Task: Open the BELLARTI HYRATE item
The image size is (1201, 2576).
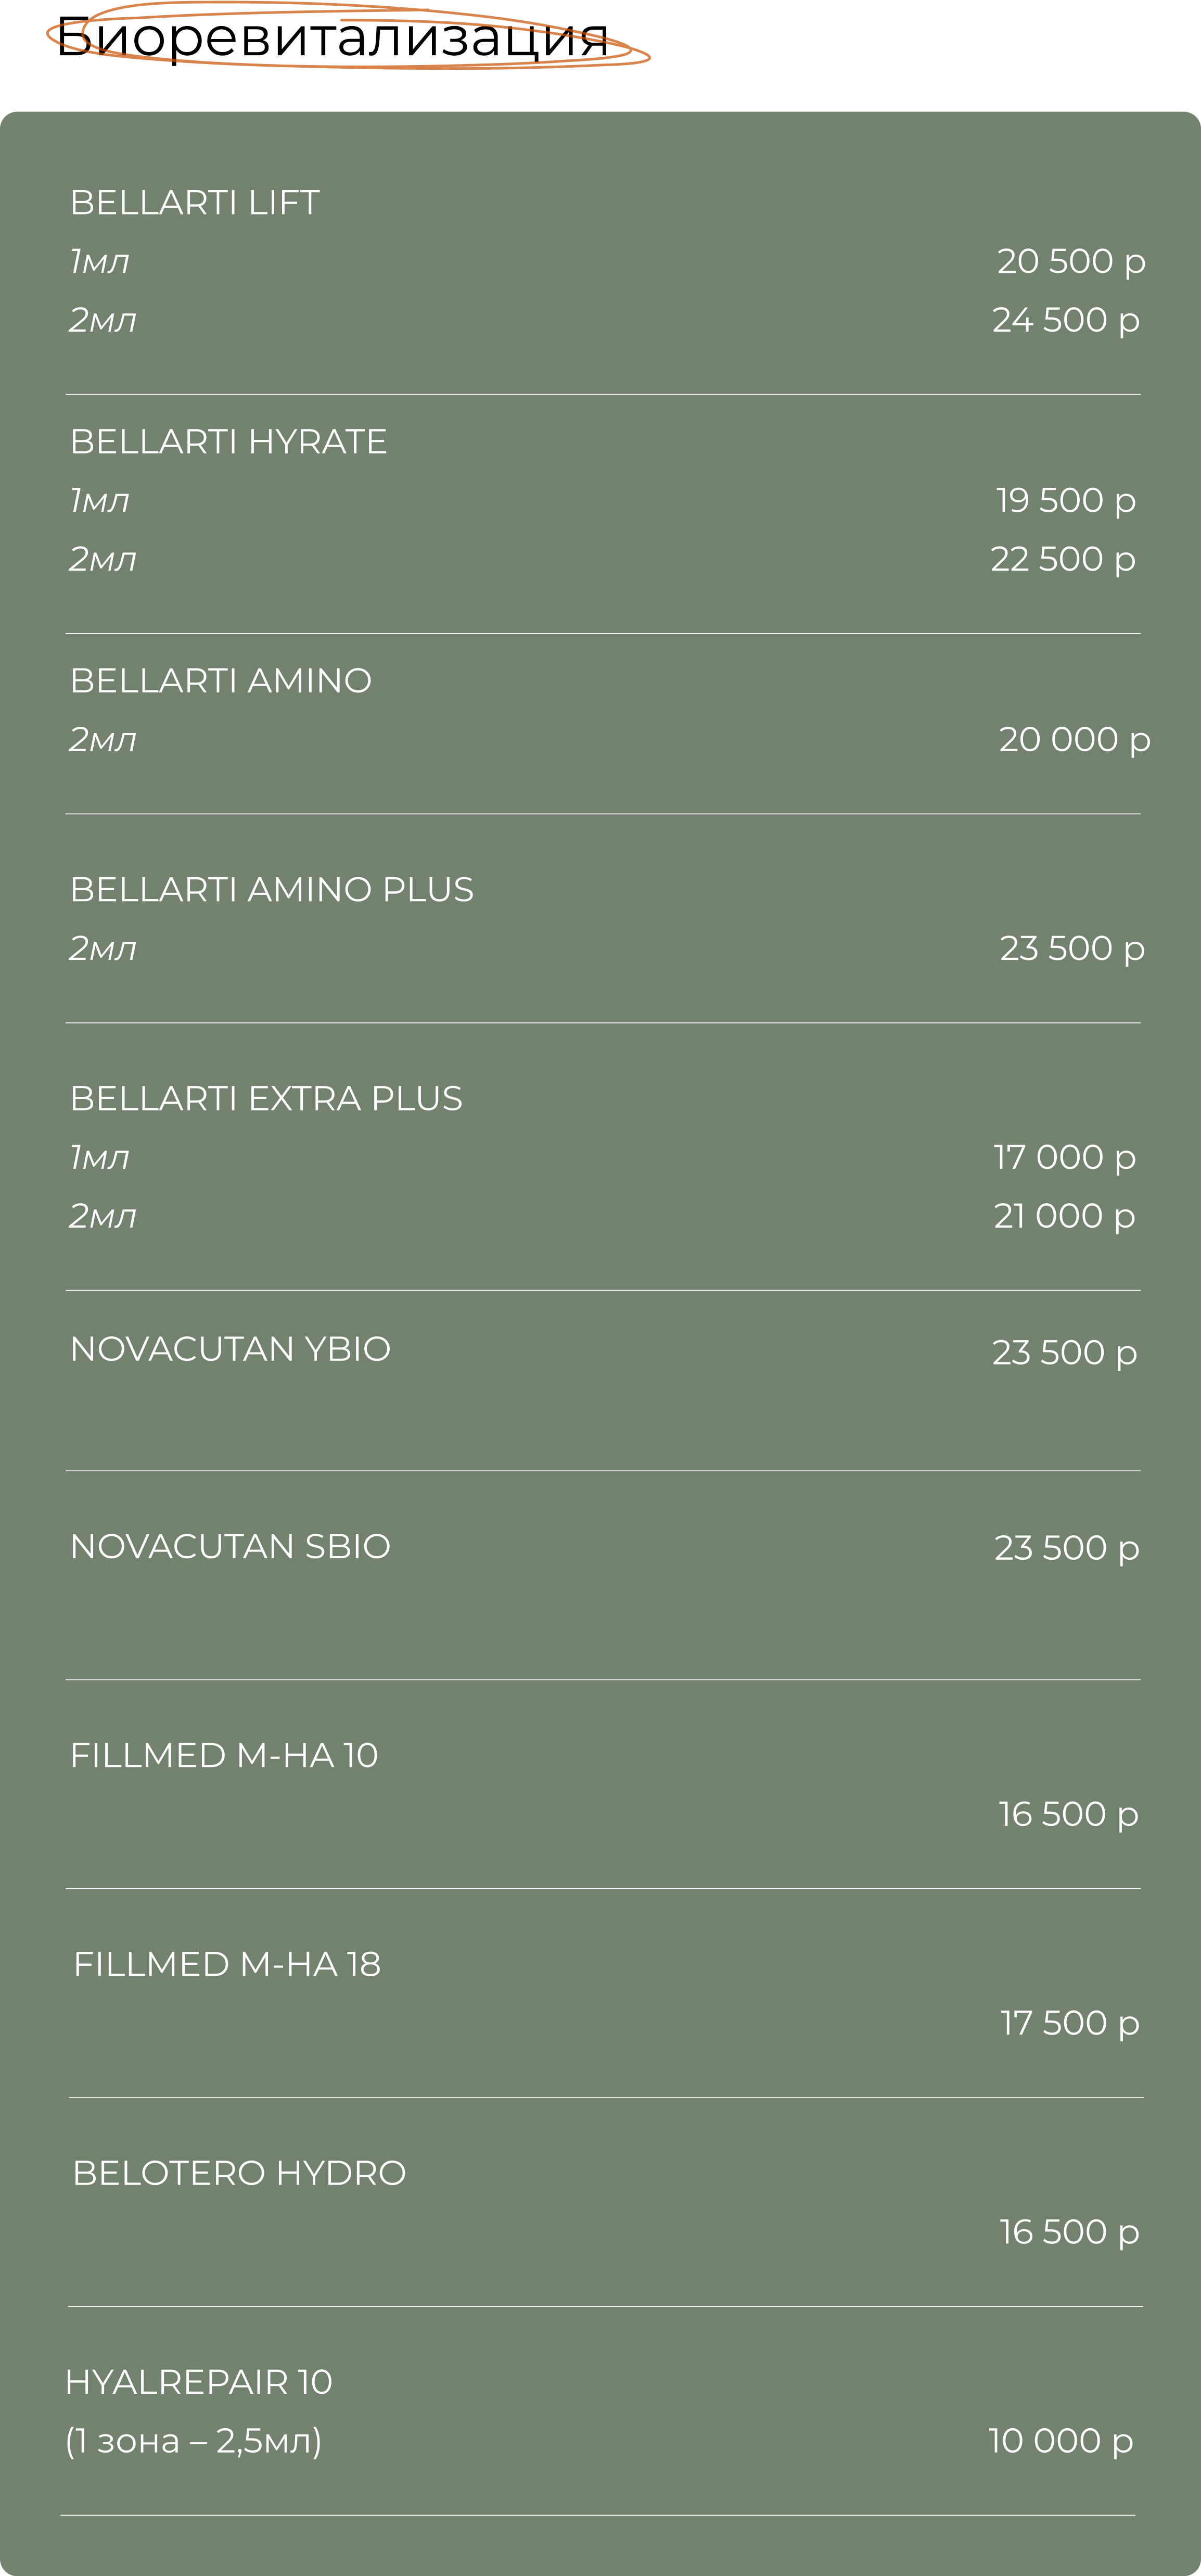Action: (x=229, y=442)
